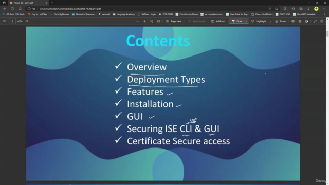Click the 'Certificate Secure access' slide text
This screenshot has width=329, height=185.
[x=178, y=141]
